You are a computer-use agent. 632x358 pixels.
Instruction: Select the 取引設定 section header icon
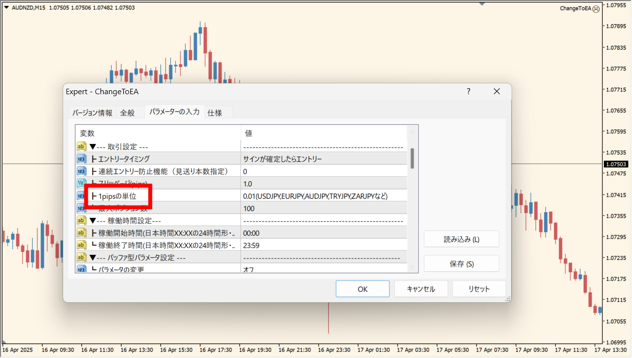click(81, 146)
